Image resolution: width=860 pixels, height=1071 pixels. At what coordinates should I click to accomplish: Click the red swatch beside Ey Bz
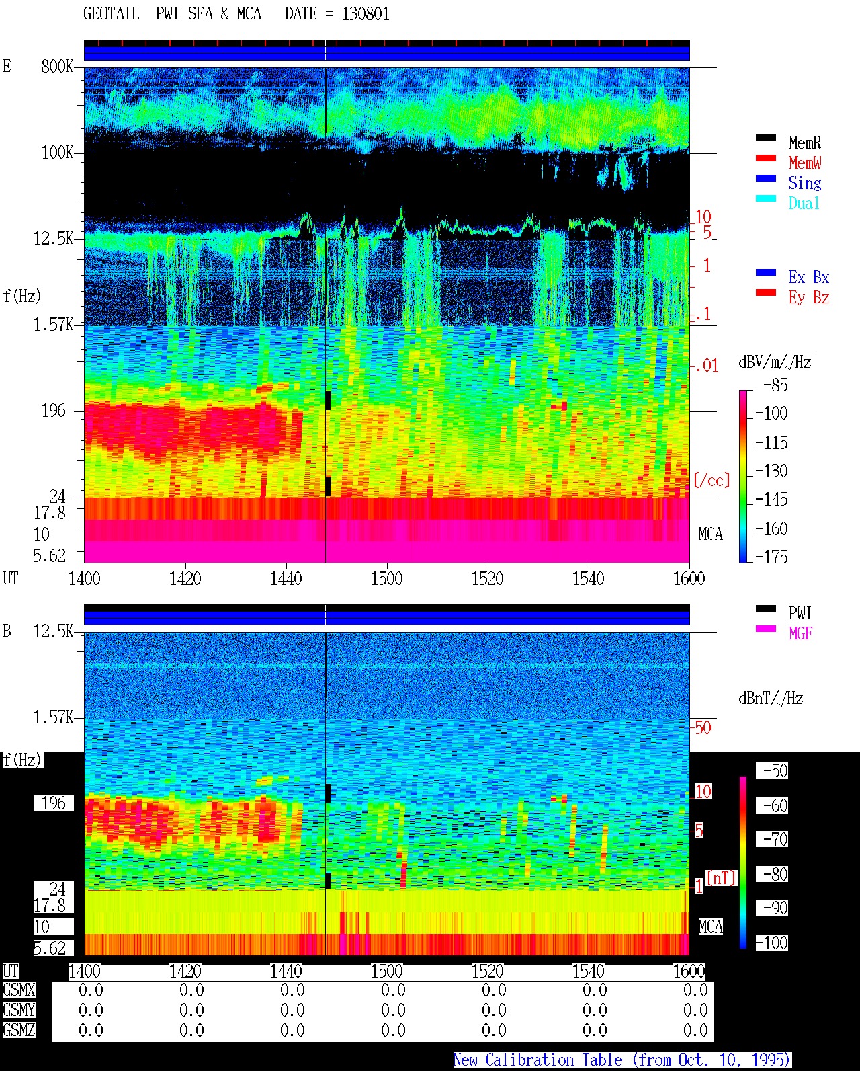click(x=766, y=292)
